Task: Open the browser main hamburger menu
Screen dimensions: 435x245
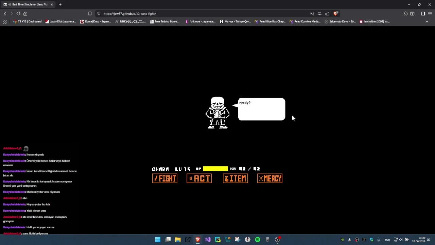Action: coord(430,14)
